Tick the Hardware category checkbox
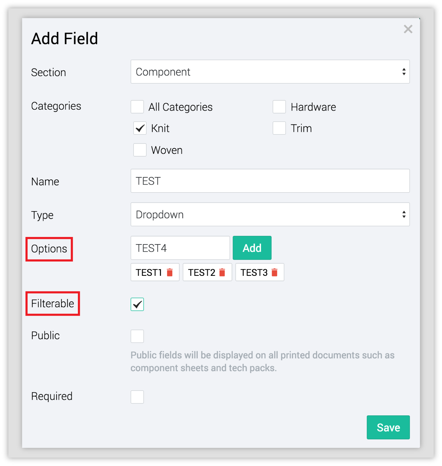 [279, 107]
